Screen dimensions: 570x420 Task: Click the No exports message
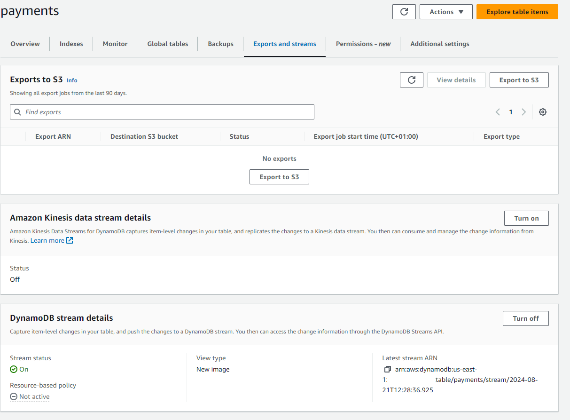tap(280, 158)
